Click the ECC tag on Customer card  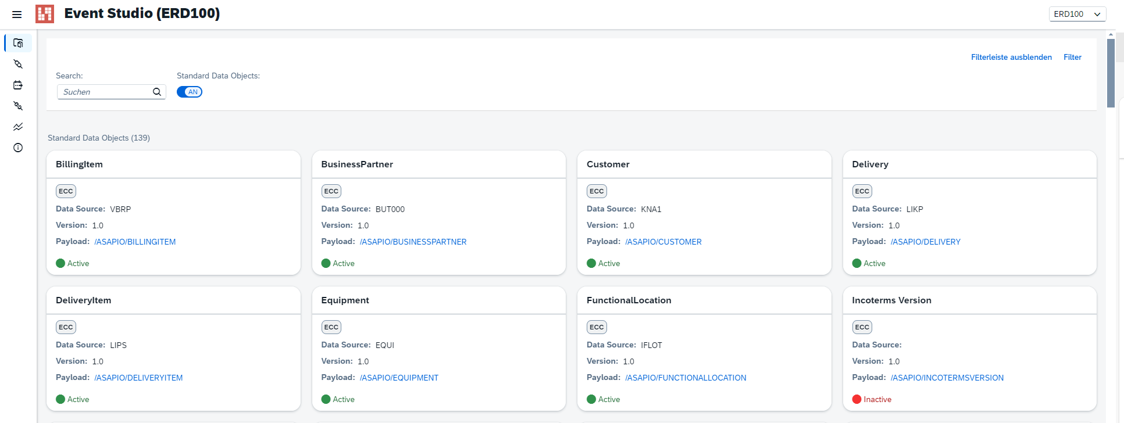click(x=597, y=191)
